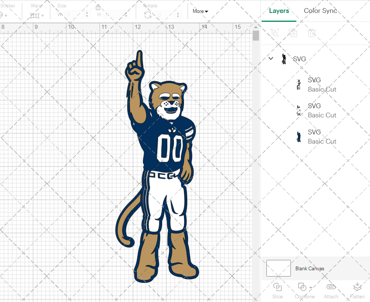
Task: Toggle the size aspect ratio lock
Action: coord(98,7)
